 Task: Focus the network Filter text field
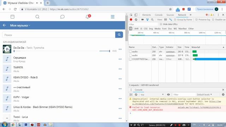(143, 24)
